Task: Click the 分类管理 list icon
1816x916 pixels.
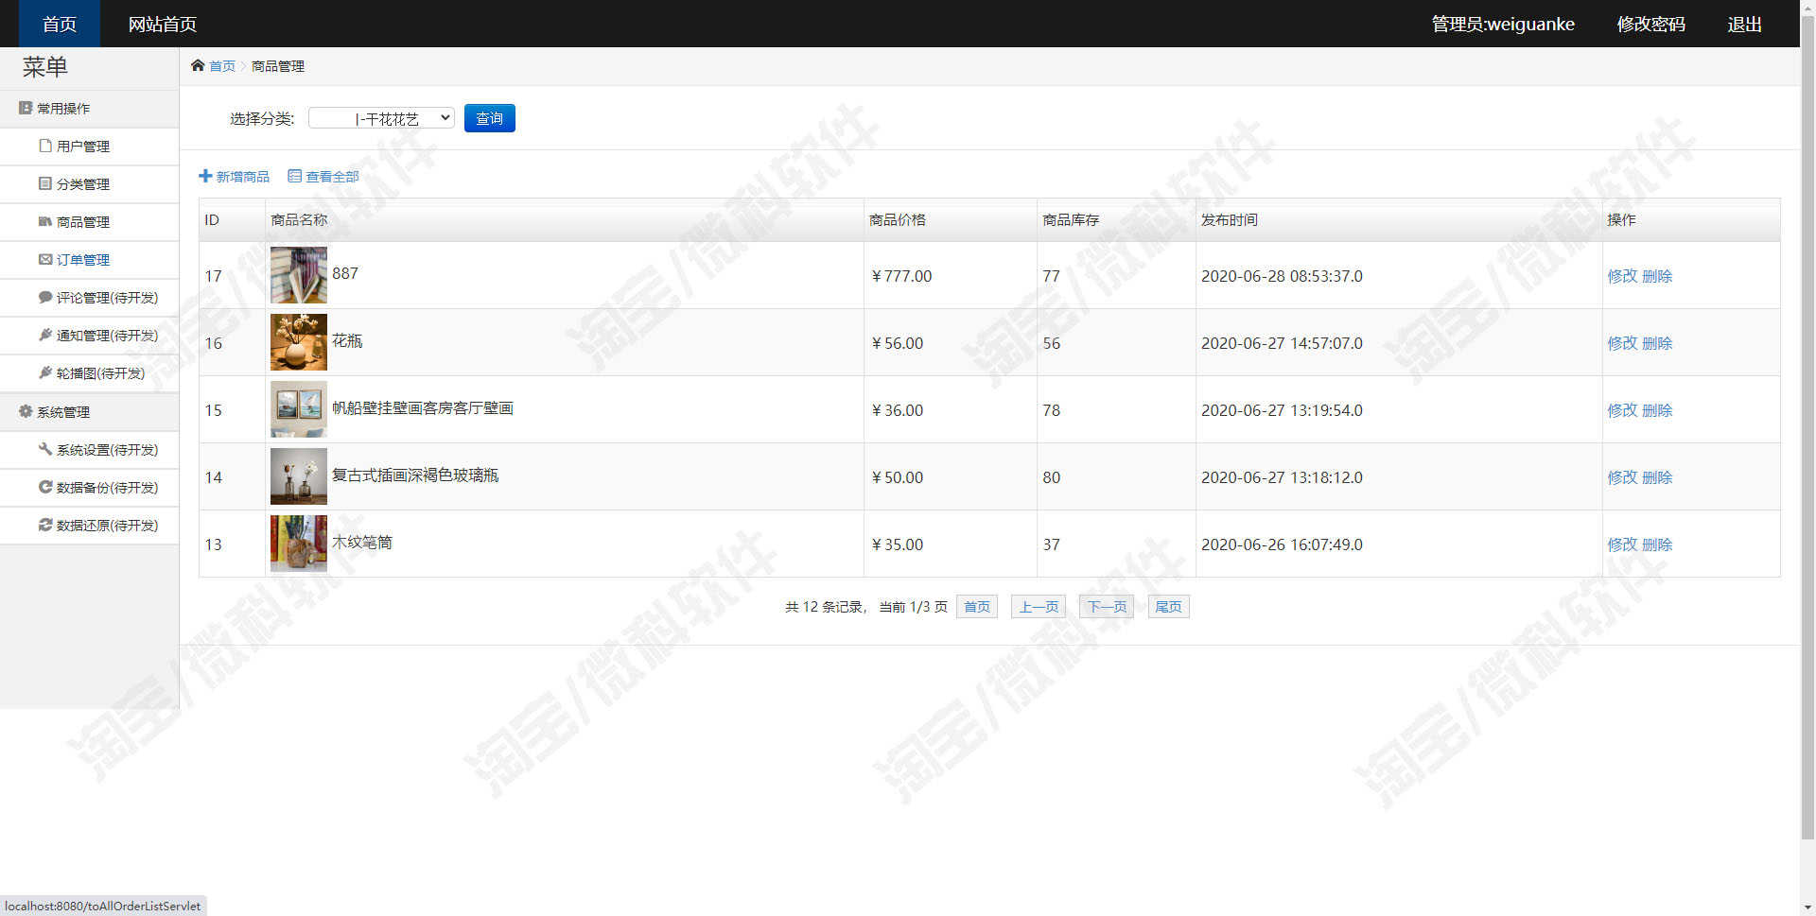Action: [44, 183]
